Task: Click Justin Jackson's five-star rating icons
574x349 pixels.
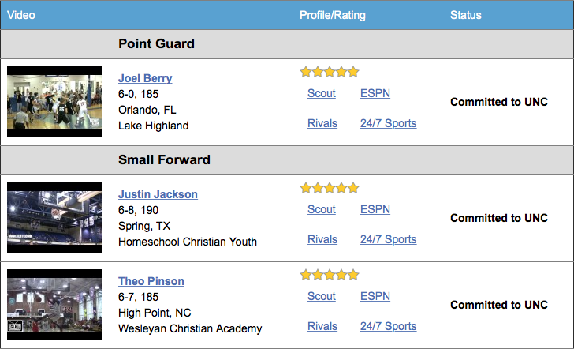Action: click(x=330, y=188)
